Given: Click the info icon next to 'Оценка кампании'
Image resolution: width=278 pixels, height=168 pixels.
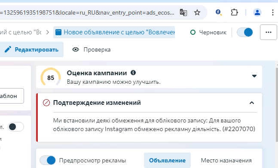Looking at the screenshot, I should pyautogui.click(x=133, y=73).
